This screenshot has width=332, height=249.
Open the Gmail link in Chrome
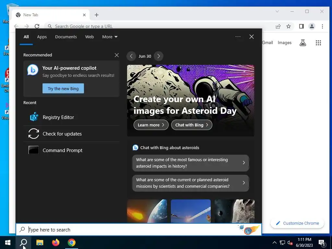pyautogui.click(x=267, y=42)
